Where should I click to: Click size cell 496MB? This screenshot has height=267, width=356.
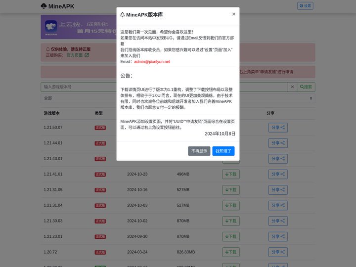click(183, 174)
